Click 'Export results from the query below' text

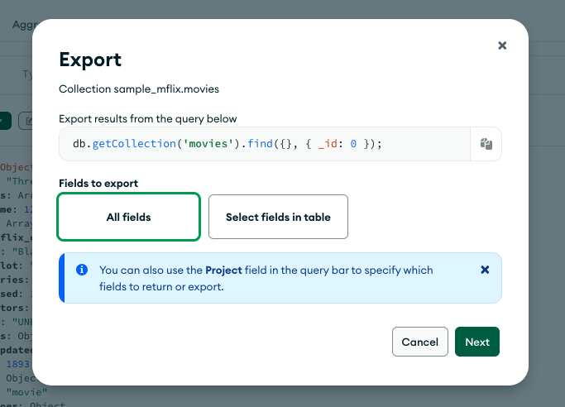tap(148, 119)
